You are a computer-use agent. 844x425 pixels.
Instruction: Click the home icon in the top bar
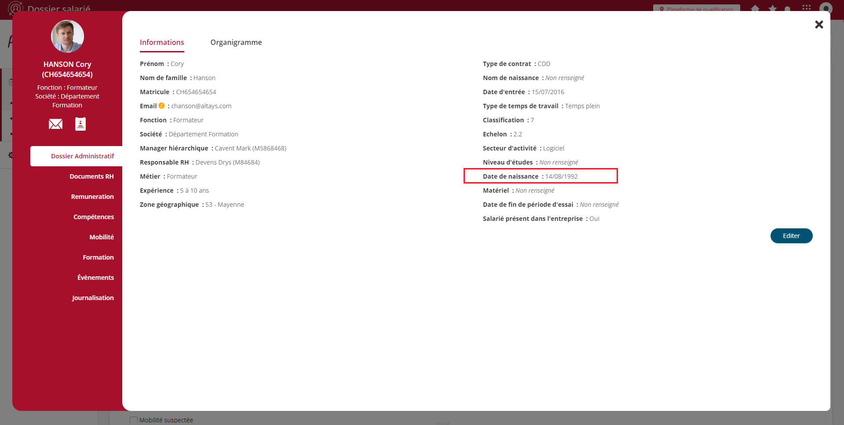pyautogui.click(x=755, y=8)
